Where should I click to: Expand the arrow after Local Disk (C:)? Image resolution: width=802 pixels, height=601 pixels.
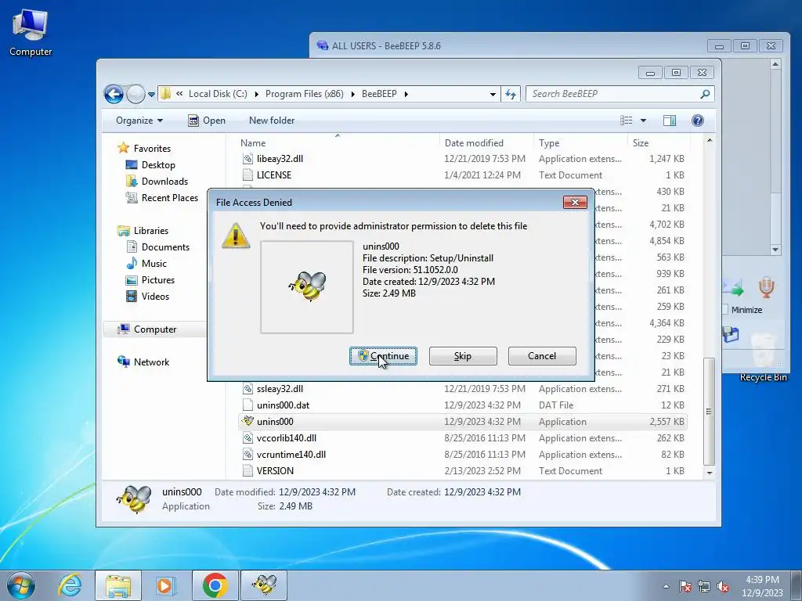256,94
